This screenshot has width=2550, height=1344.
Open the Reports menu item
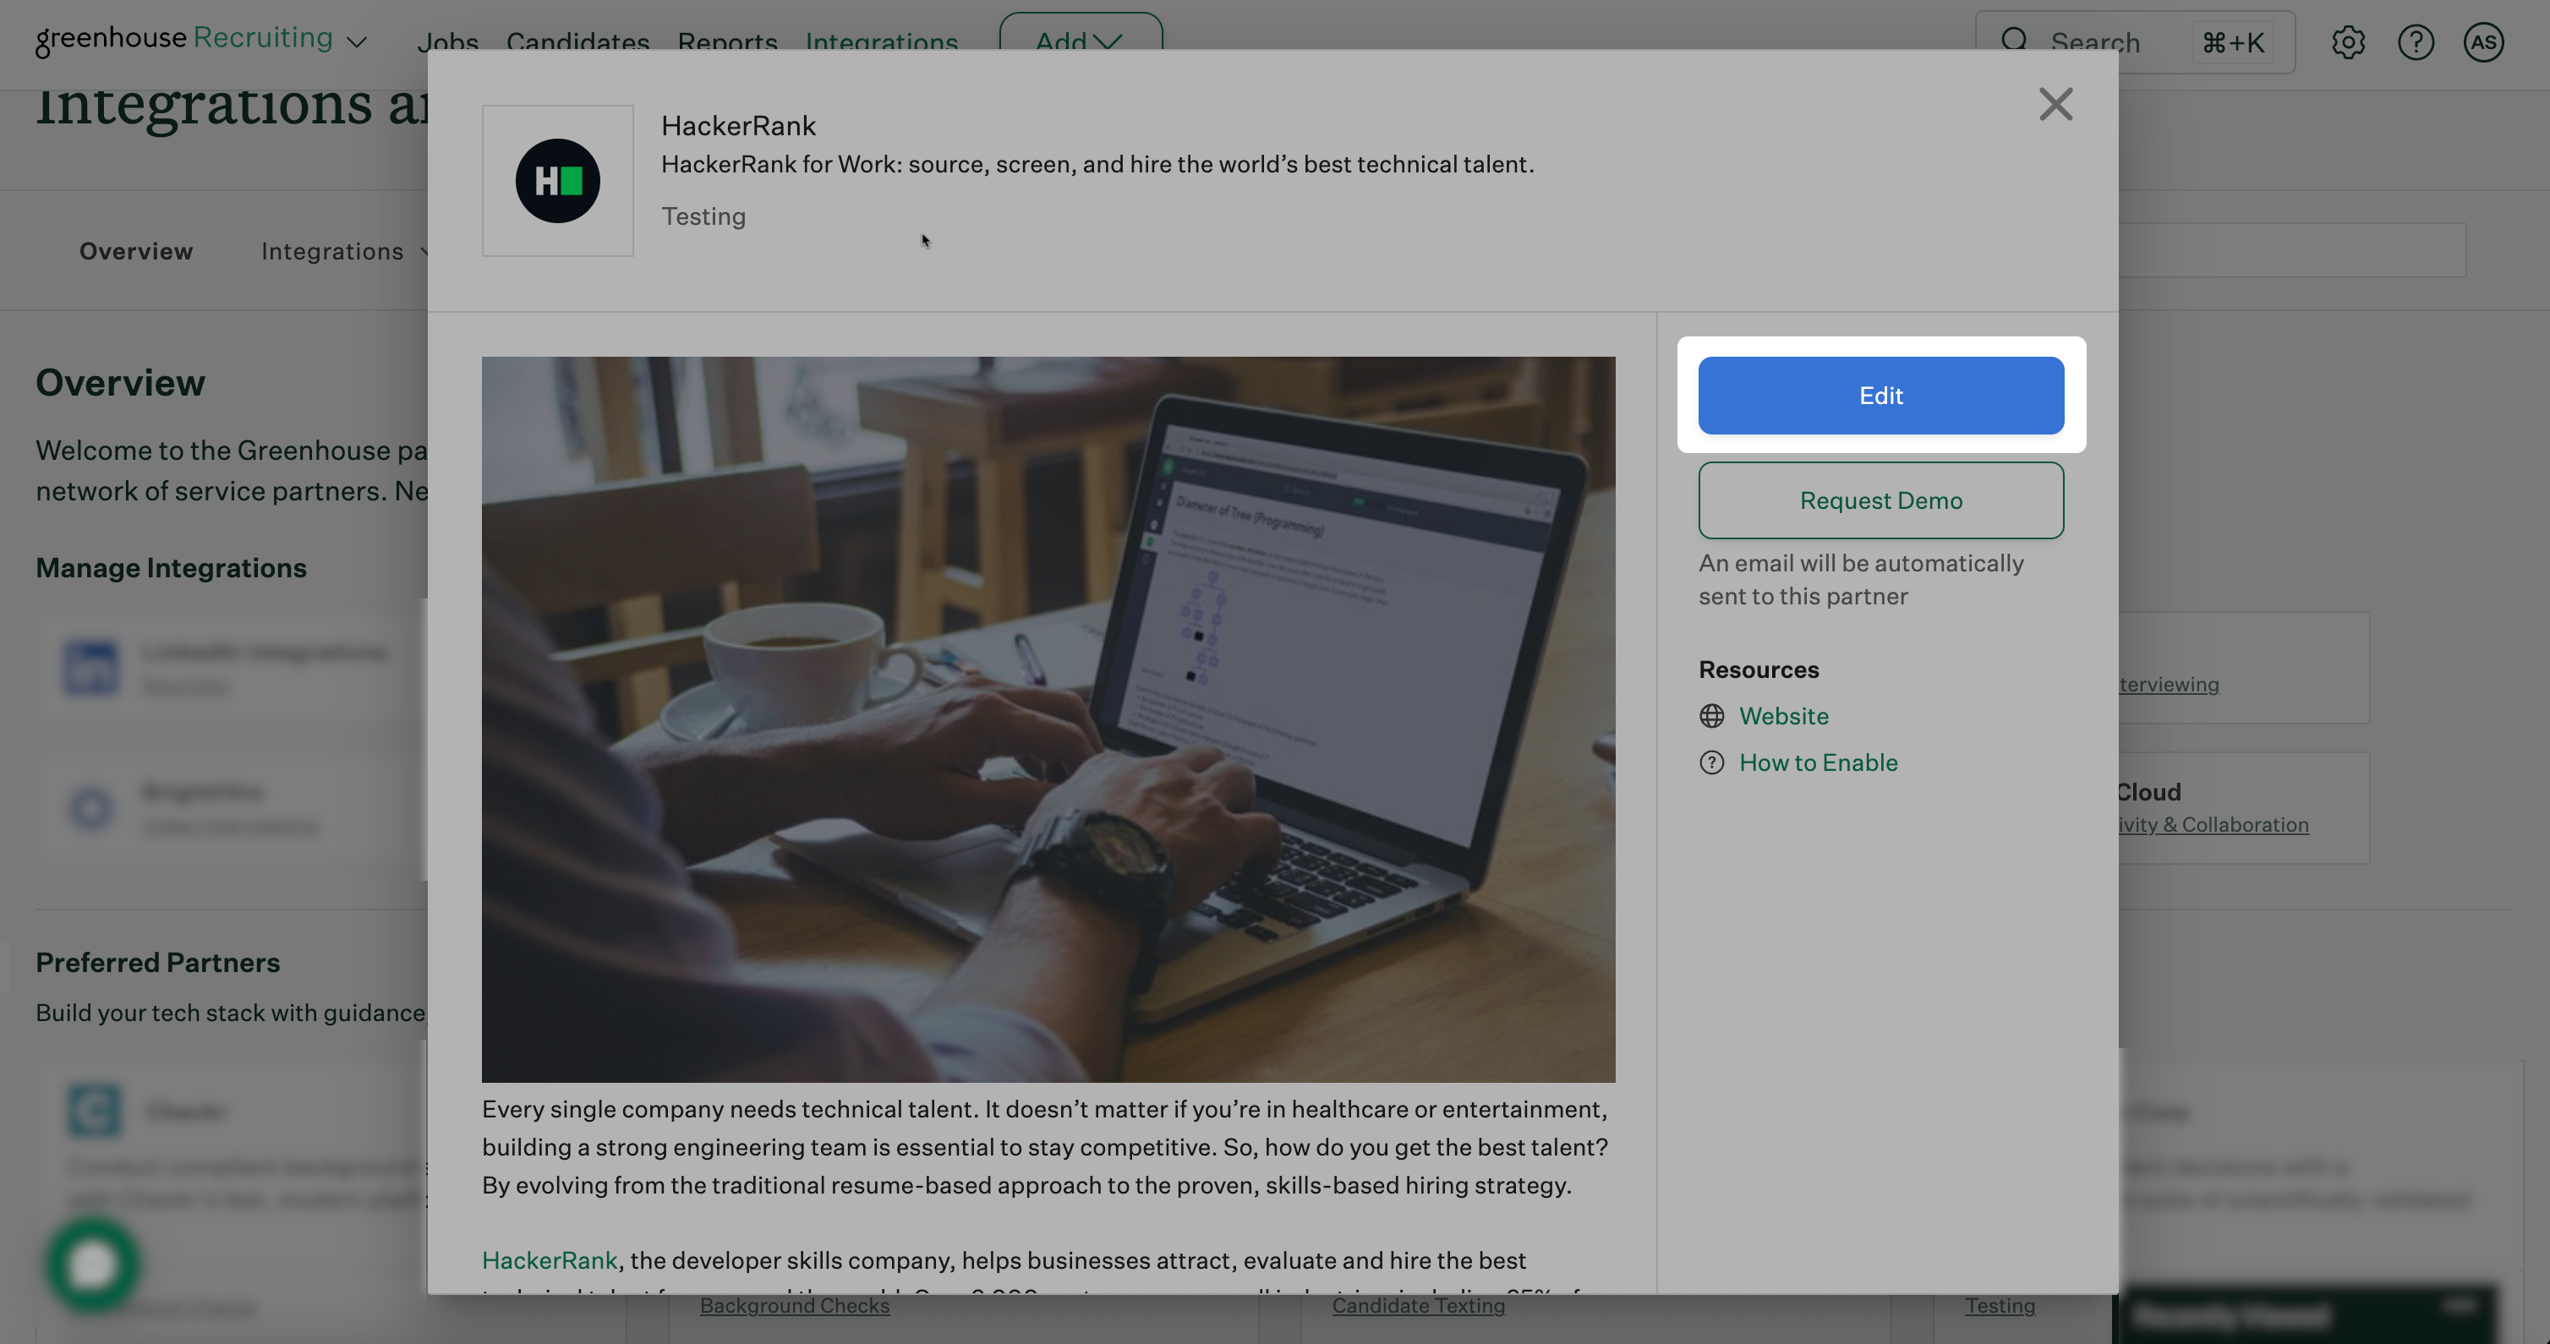pos(726,41)
